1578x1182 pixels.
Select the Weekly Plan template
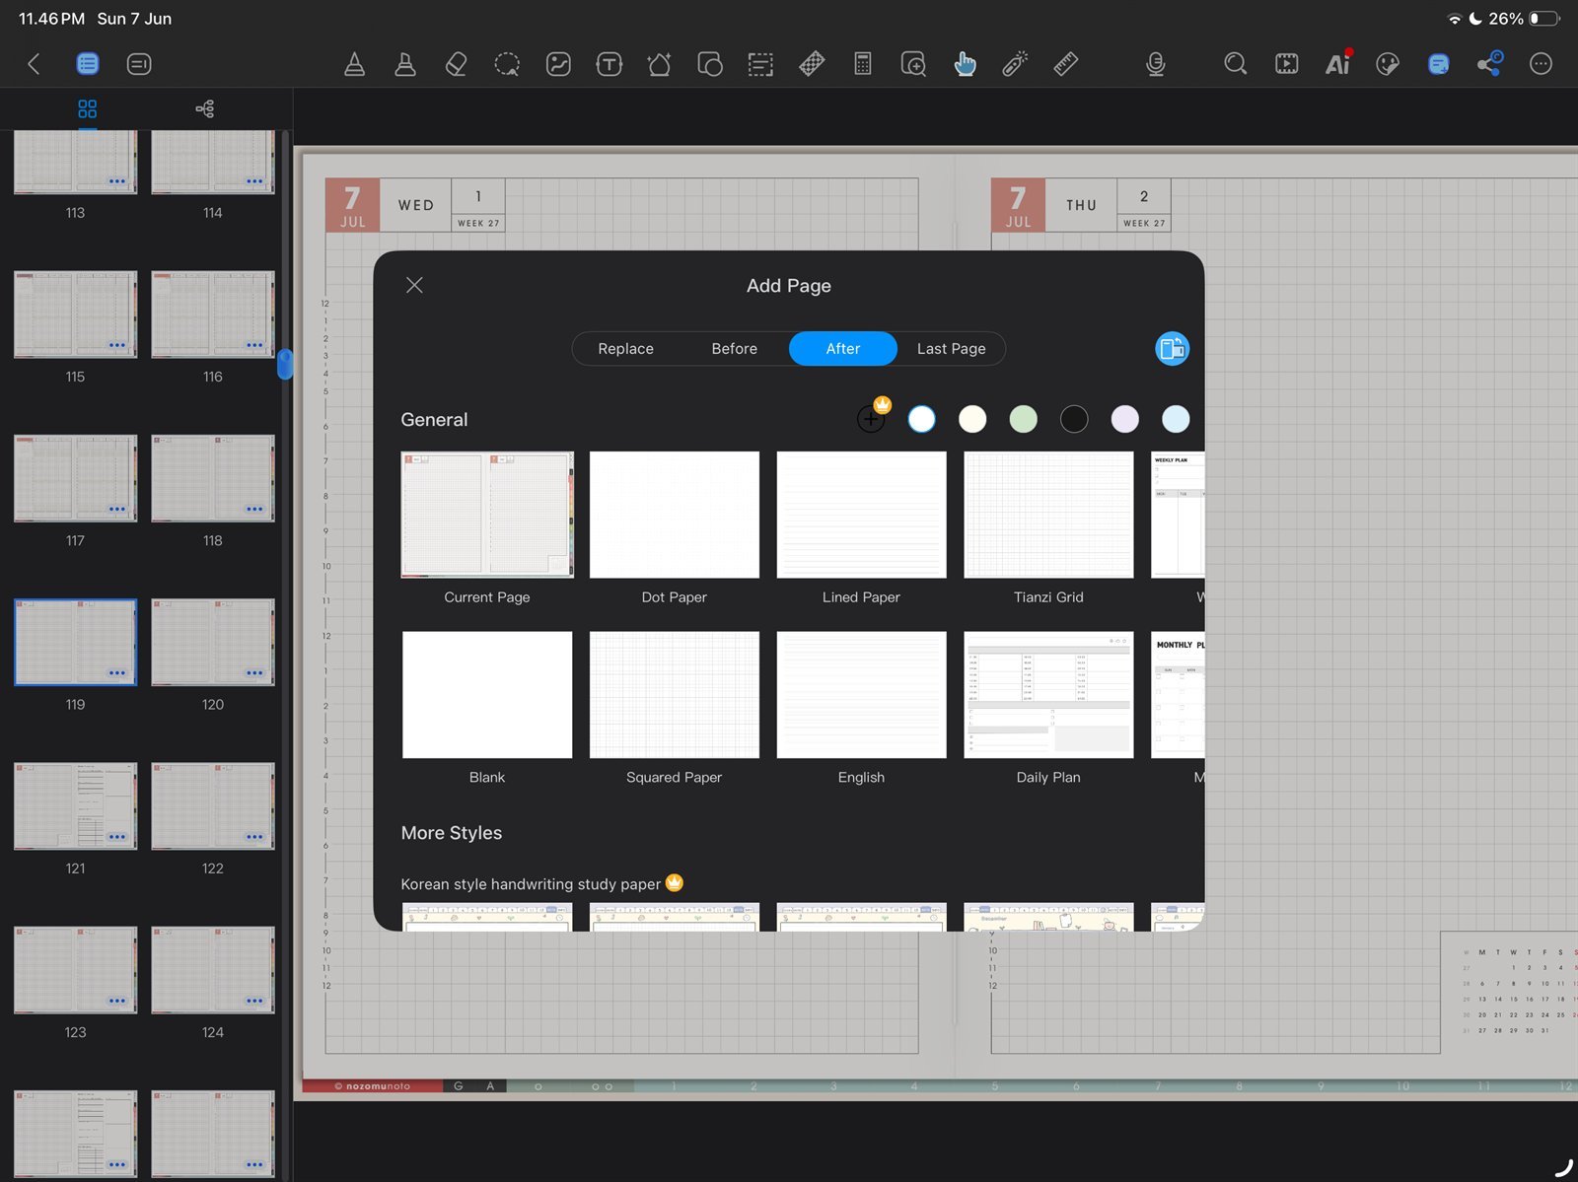[x=1178, y=515]
